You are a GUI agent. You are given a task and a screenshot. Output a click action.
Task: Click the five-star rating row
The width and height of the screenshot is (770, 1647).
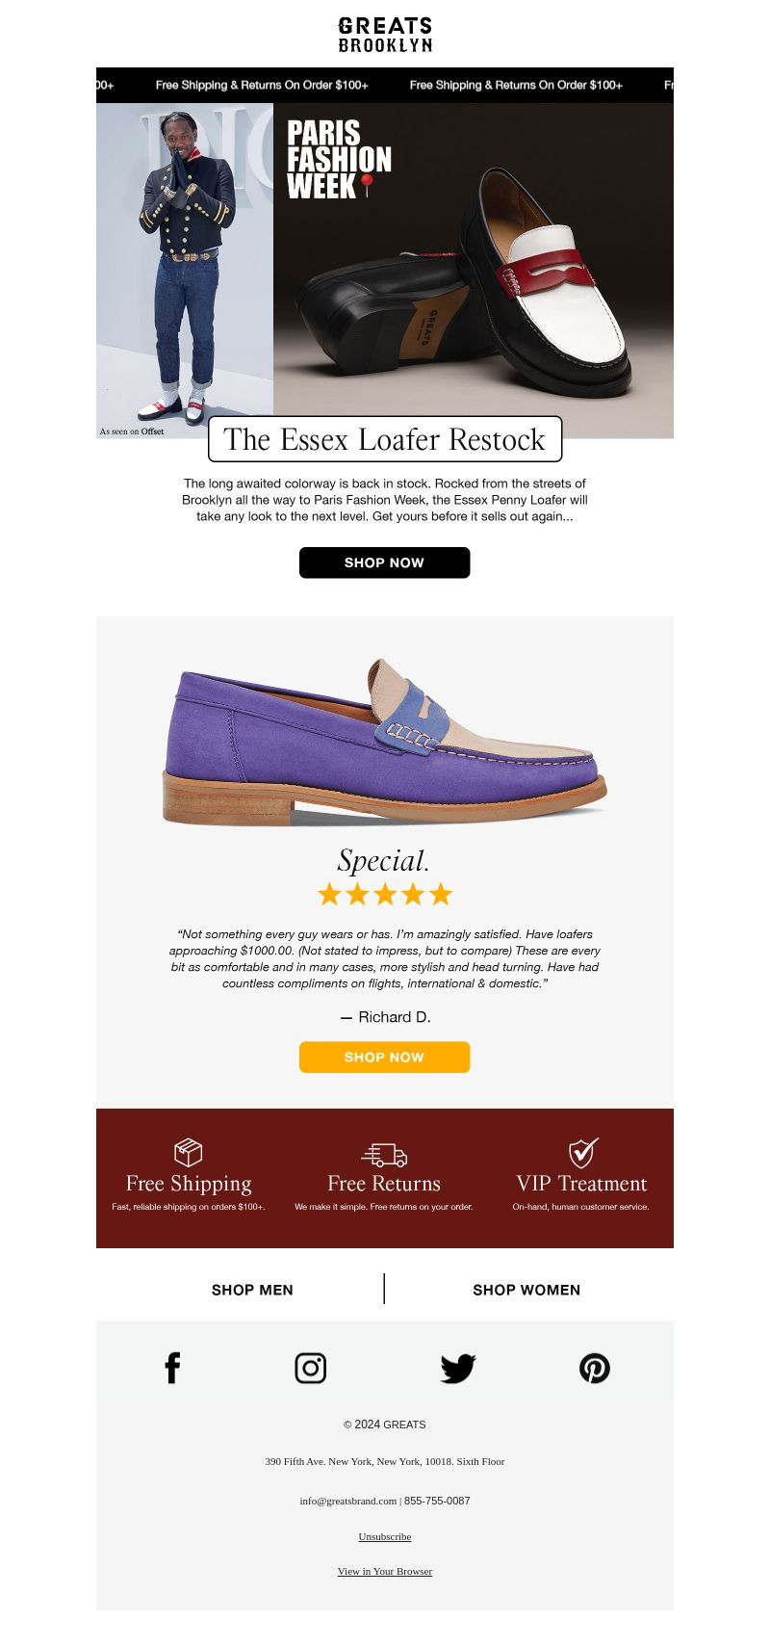coord(385,895)
